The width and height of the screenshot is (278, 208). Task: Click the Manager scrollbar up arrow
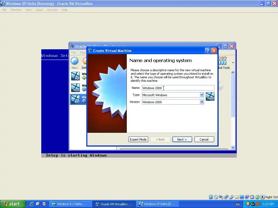pyautogui.click(x=233, y=72)
